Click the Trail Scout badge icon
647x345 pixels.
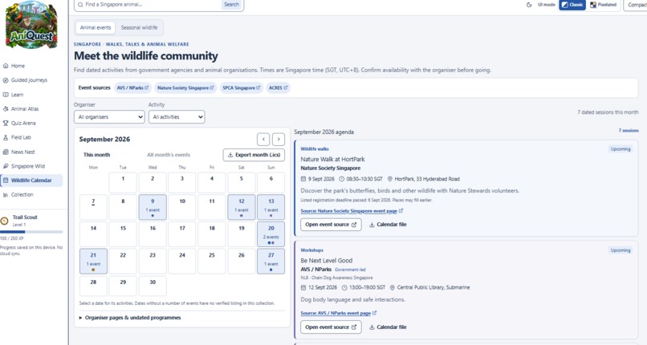5,221
